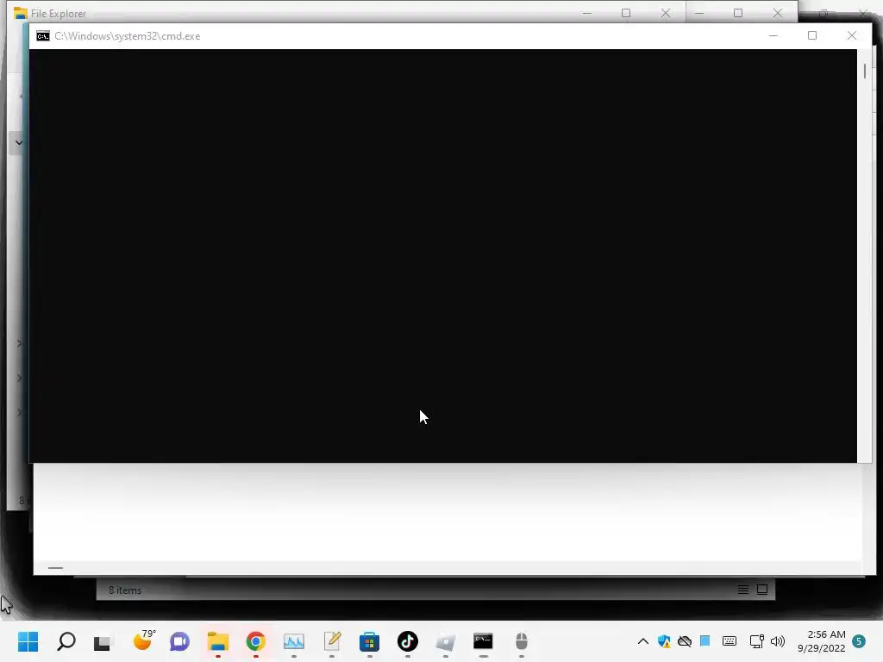Open the Roblox taskbar icon

coord(446,641)
